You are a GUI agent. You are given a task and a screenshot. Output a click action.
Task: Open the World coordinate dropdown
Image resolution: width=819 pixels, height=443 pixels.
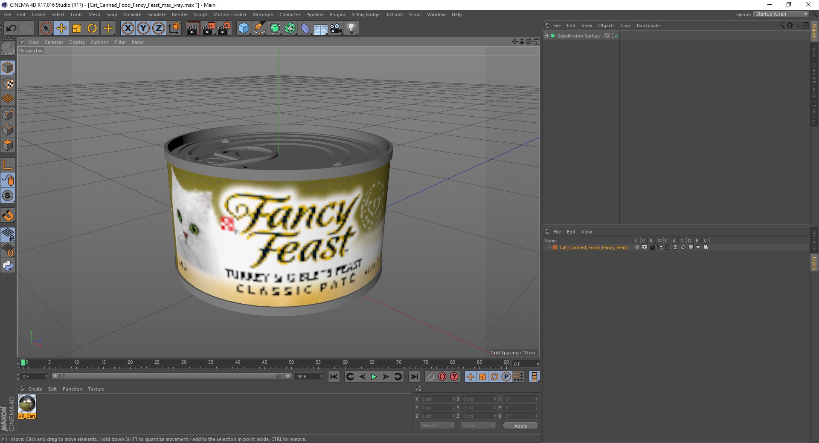pos(437,426)
